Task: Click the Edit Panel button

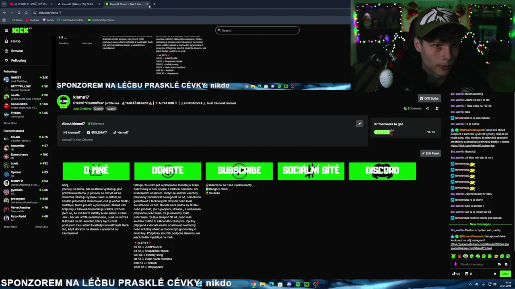Action: tap(431, 153)
